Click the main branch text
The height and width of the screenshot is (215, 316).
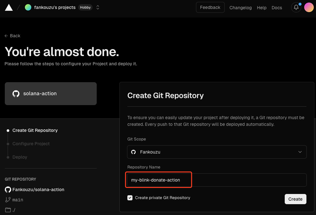point(18,200)
